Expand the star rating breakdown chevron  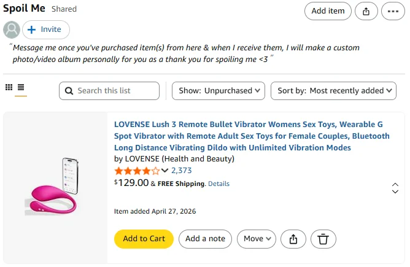(x=164, y=171)
